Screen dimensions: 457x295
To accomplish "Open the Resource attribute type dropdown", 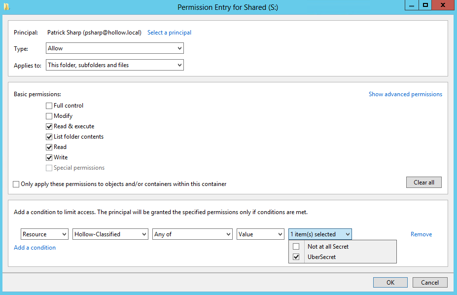I will (44, 234).
